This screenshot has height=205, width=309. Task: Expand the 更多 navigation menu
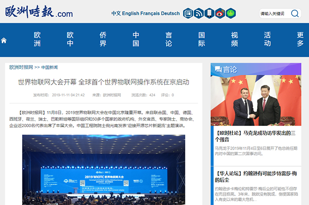[x=300, y=39]
